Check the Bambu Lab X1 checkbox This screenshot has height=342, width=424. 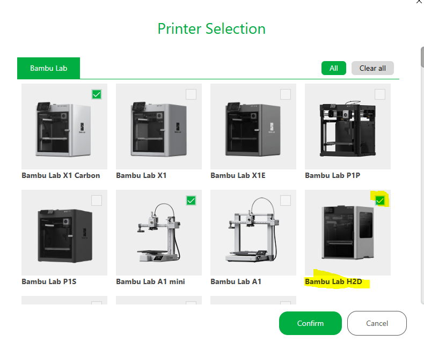point(191,94)
